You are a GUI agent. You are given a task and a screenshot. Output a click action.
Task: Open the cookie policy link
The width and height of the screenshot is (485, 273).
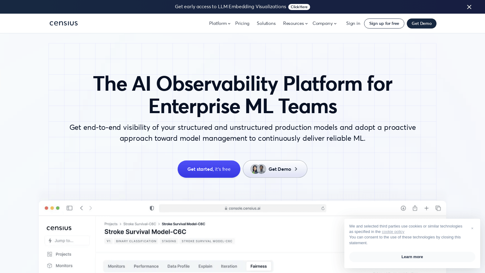[393, 232]
